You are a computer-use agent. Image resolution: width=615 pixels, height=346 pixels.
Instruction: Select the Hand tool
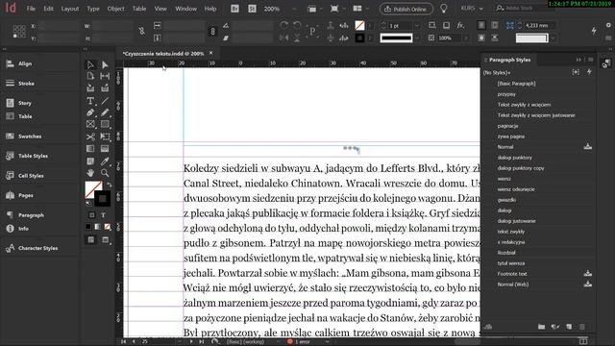(90, 173)
